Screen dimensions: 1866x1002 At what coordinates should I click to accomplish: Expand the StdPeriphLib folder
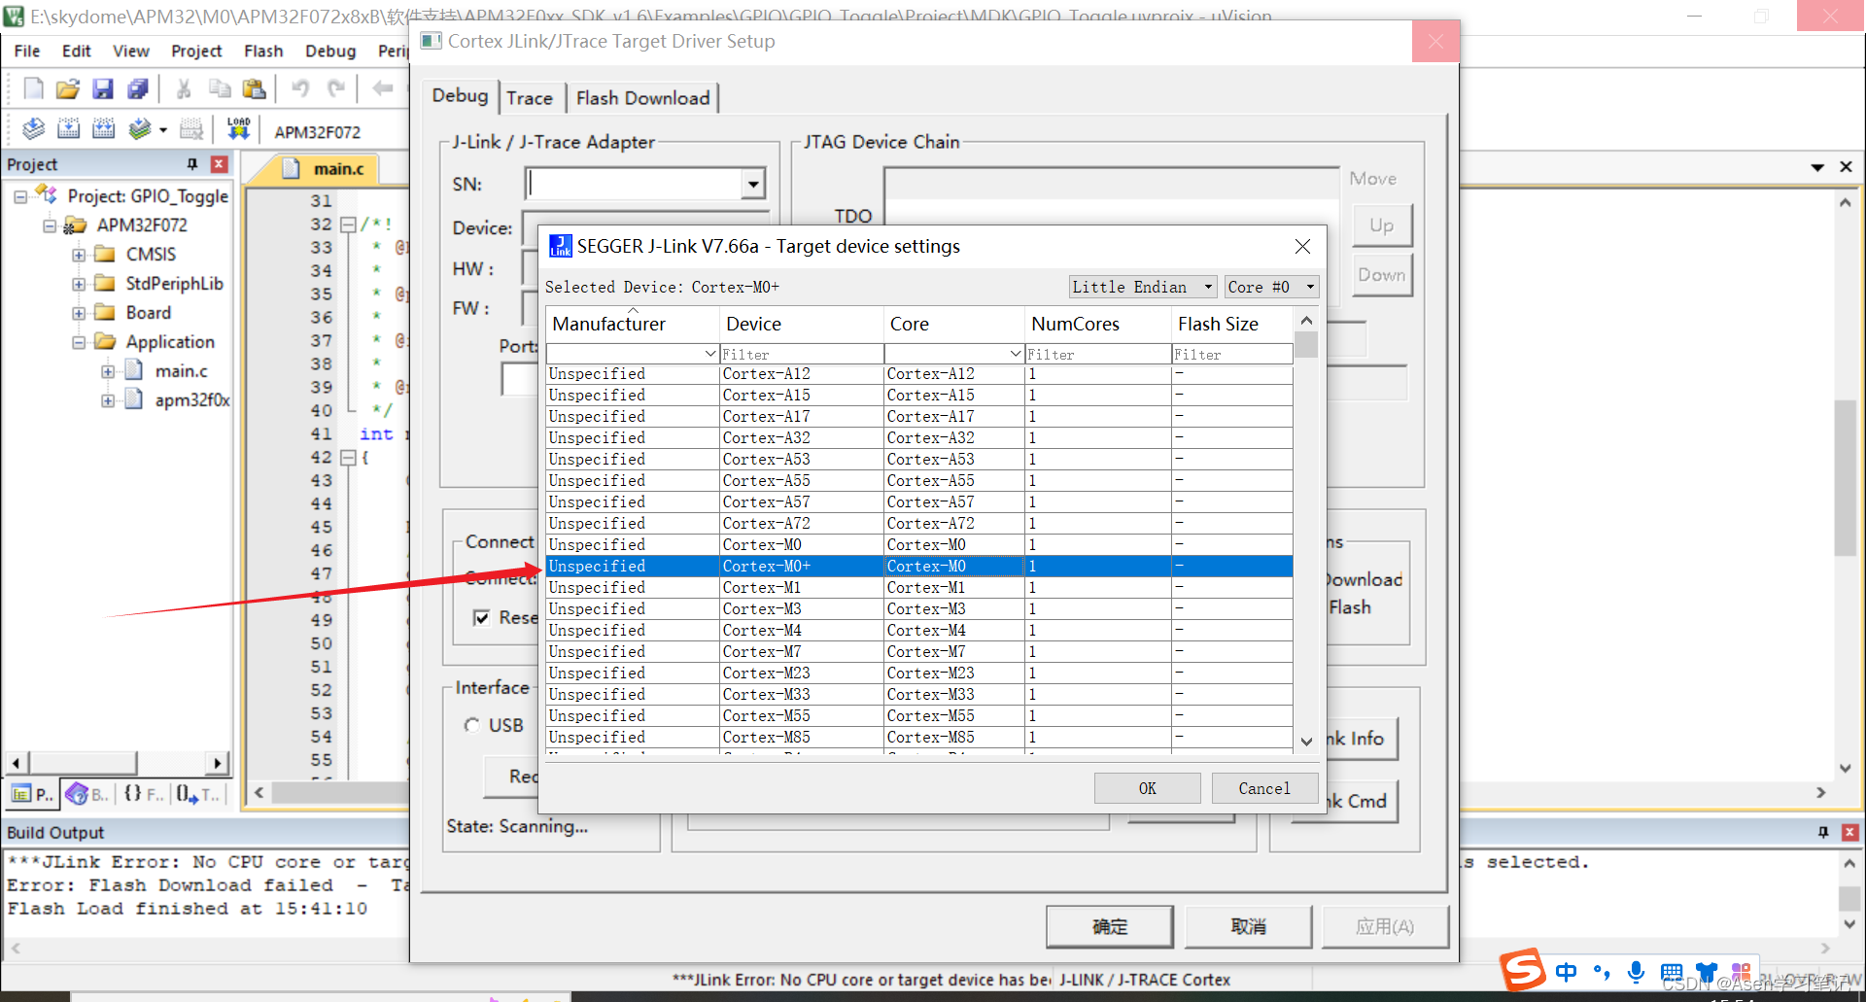[79, 284]
